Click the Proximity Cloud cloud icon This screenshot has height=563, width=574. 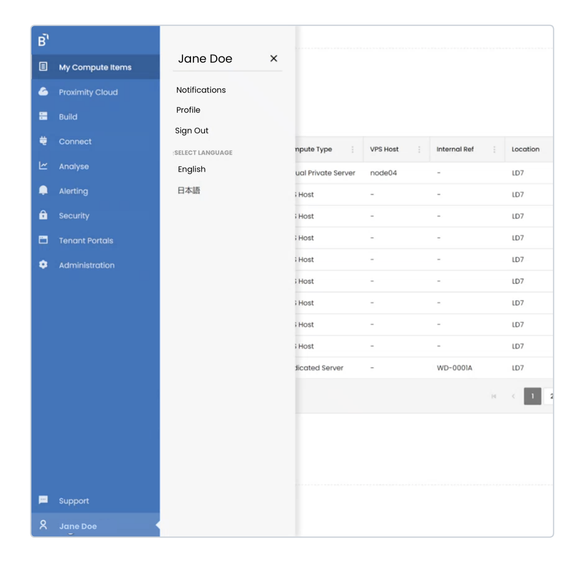tap(43, 92)
